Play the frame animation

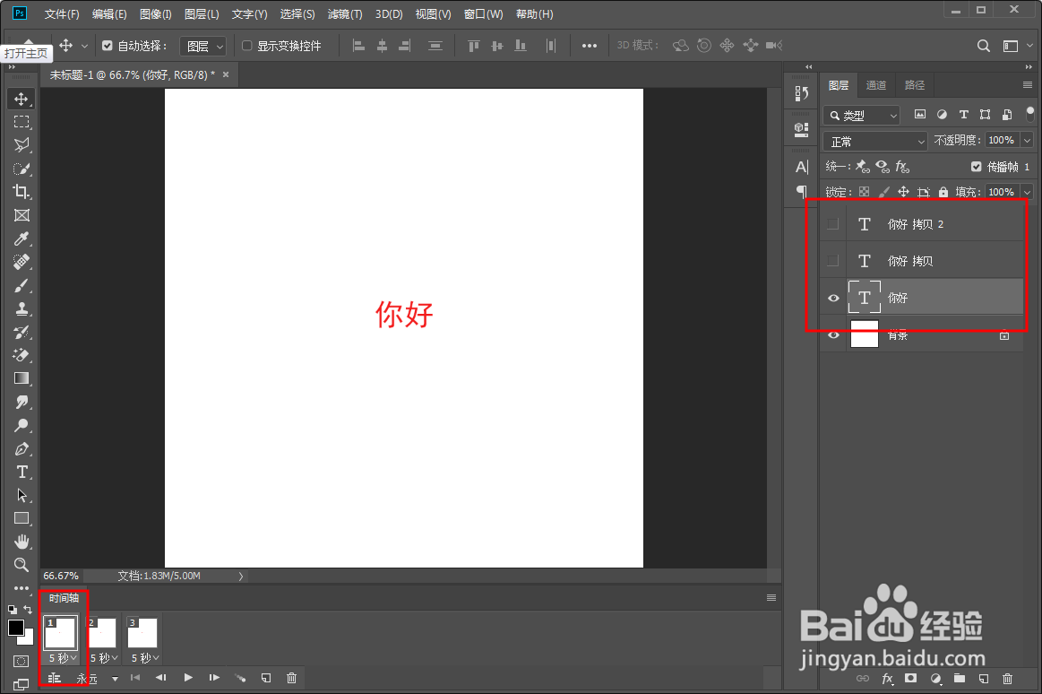click(x=188, y=678)
